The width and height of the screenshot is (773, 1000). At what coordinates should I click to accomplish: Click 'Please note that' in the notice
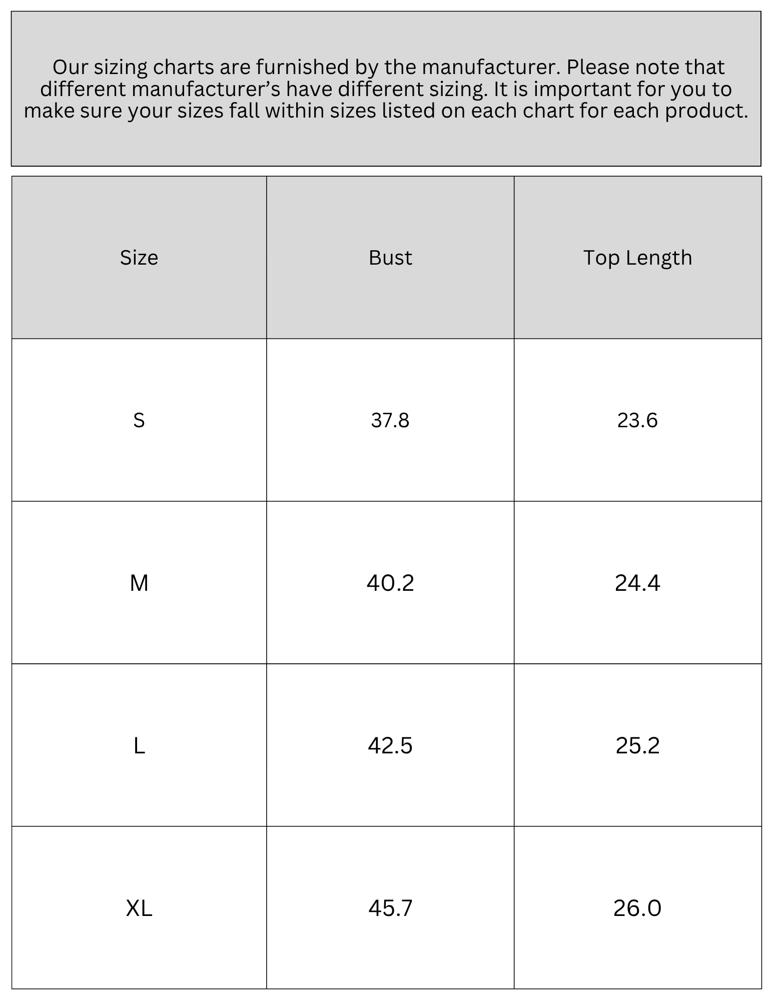pyautogui.click(x=646, y=67)
